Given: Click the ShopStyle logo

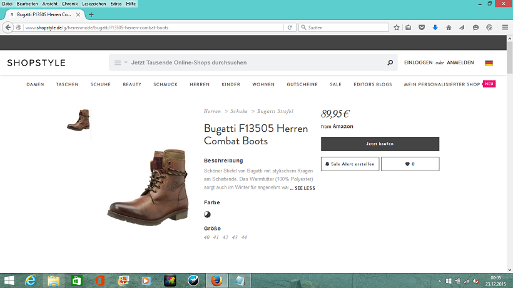Looking at the screenshot, I should [36, 62].
